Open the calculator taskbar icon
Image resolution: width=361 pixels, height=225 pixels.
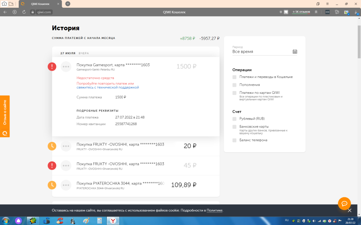coord(99,221)
